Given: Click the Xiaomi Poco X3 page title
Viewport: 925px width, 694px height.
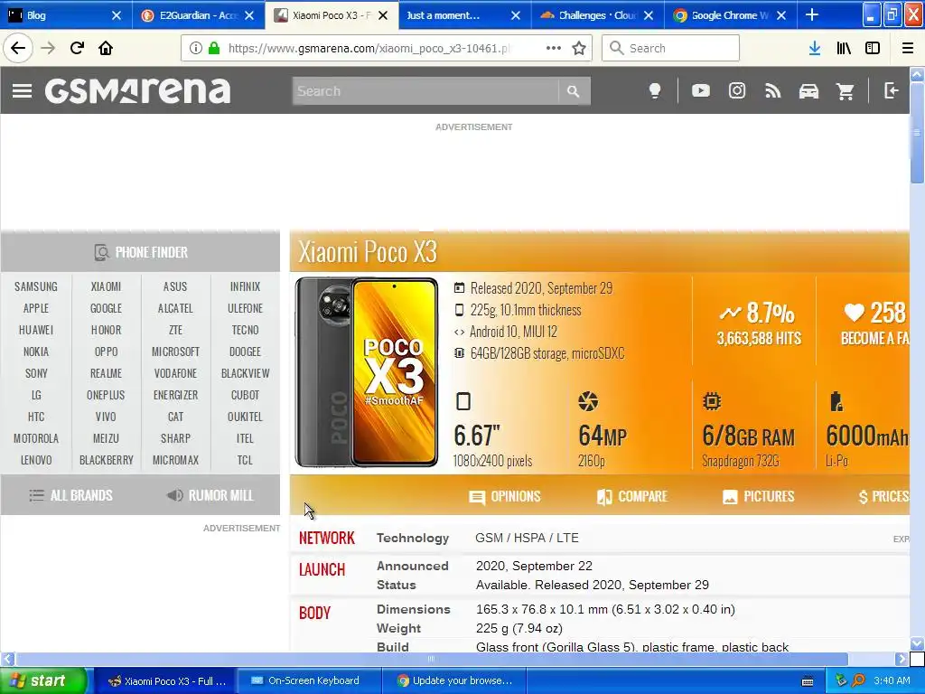Looking at the screenshot, I should [368, 252].
